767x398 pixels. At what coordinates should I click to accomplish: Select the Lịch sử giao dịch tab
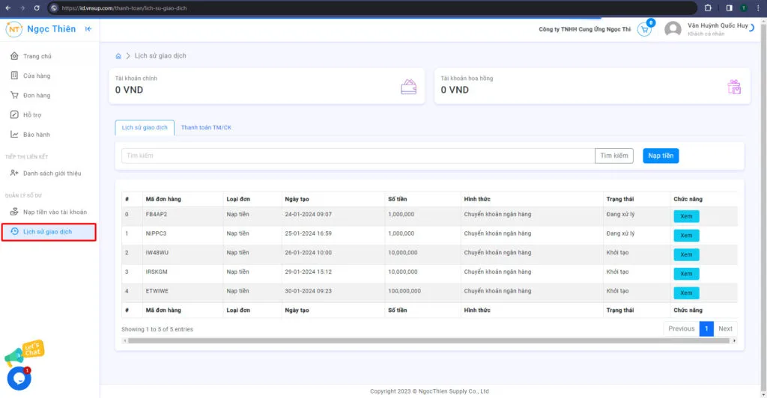point(145,128)
